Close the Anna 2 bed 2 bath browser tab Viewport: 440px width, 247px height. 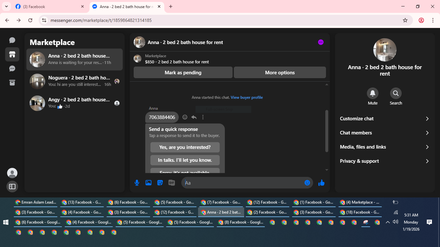[159, 6]
